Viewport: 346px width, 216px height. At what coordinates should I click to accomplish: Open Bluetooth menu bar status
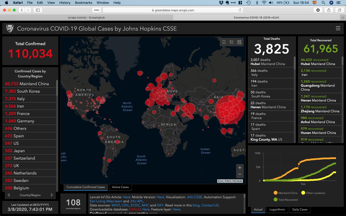click(256, 3)
